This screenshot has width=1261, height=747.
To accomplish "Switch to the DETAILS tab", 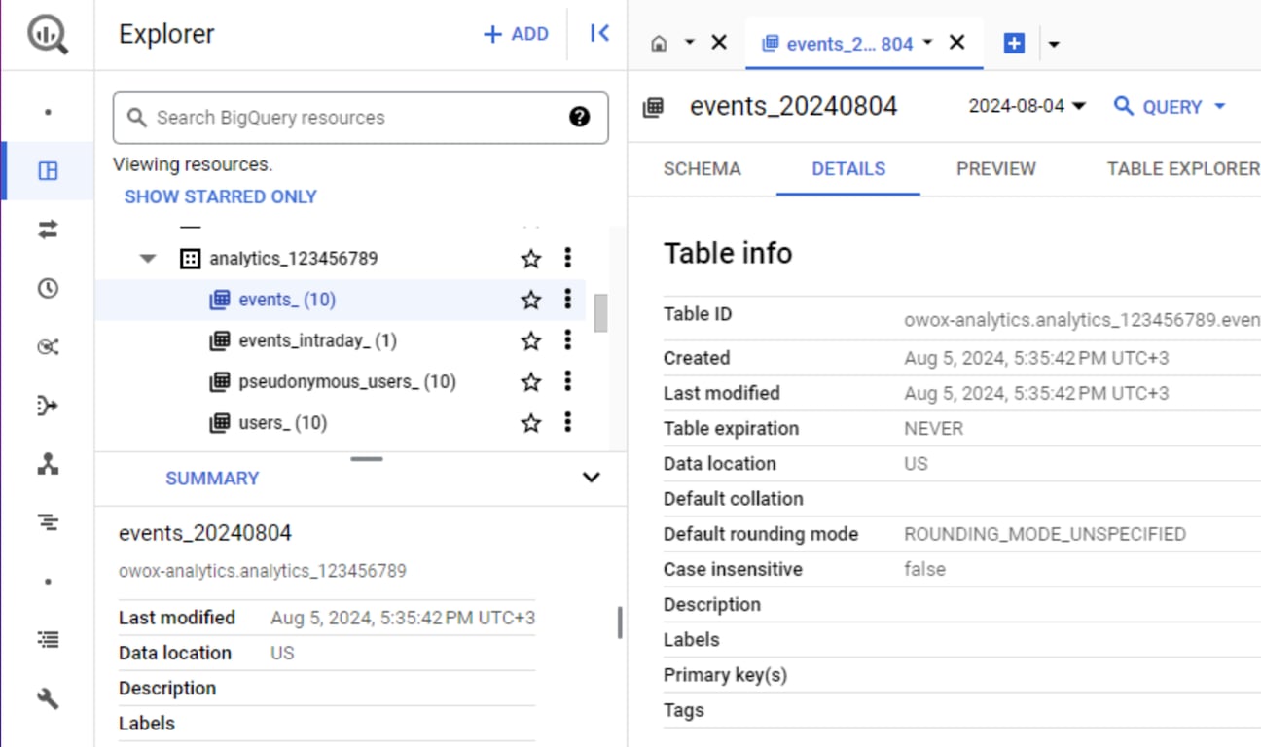I will pos(848,169).
